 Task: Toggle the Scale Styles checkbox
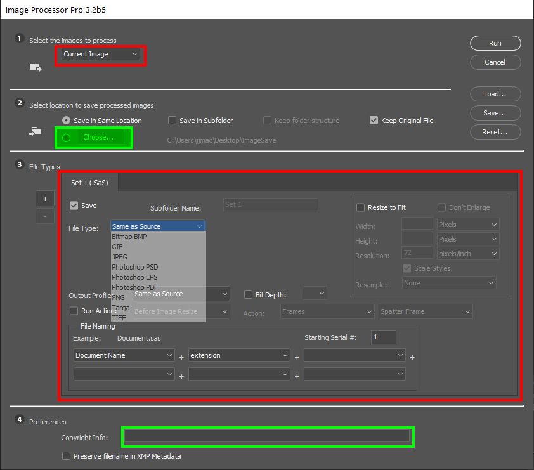pos(407,268)
